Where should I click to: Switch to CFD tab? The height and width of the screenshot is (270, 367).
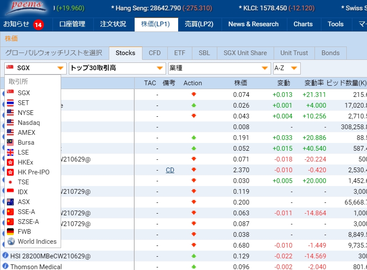point(155,53)
